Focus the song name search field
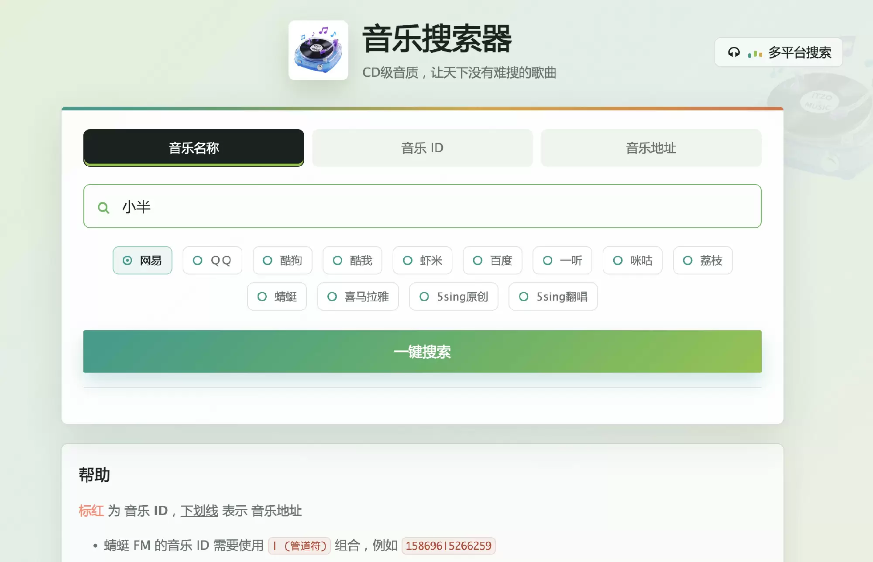 [423, 206]
